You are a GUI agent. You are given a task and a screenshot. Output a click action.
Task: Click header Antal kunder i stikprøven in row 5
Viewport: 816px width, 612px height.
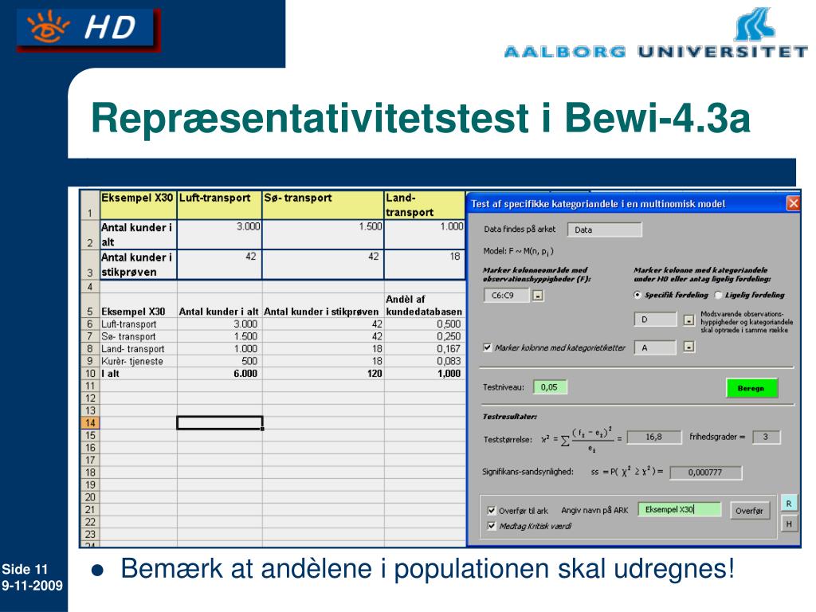click(324, 305)
